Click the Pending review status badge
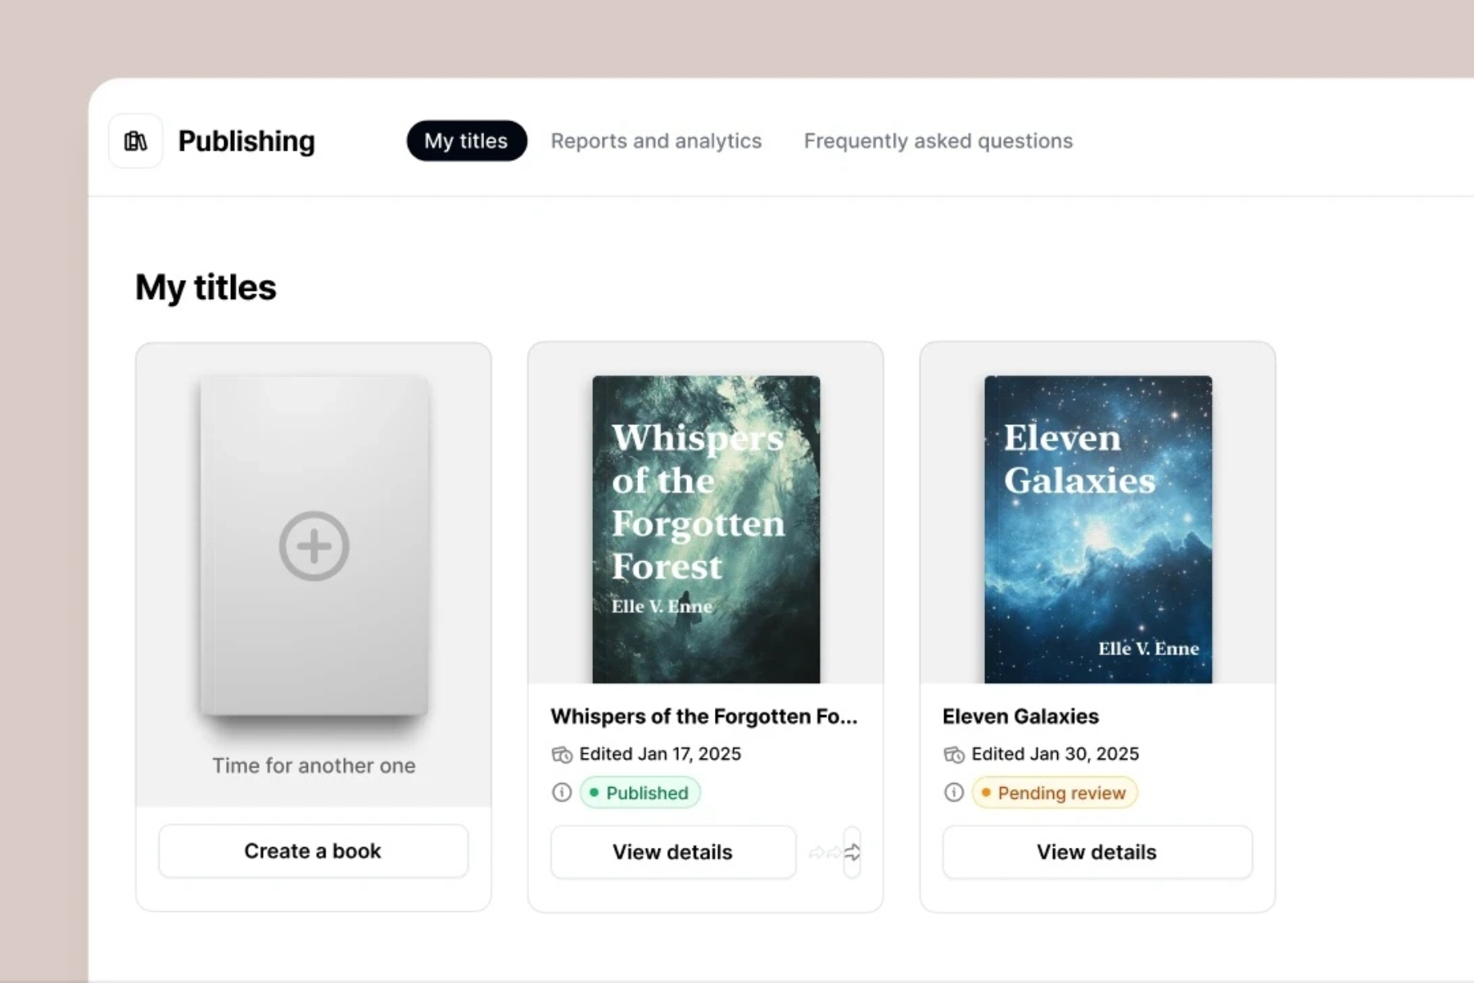The image size is (1474, 983). (x=1055, y=792)
